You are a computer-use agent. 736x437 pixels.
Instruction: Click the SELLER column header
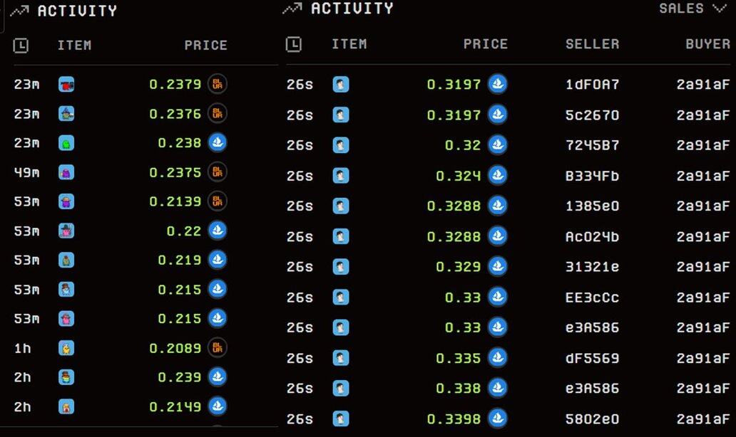click(592, 44)
